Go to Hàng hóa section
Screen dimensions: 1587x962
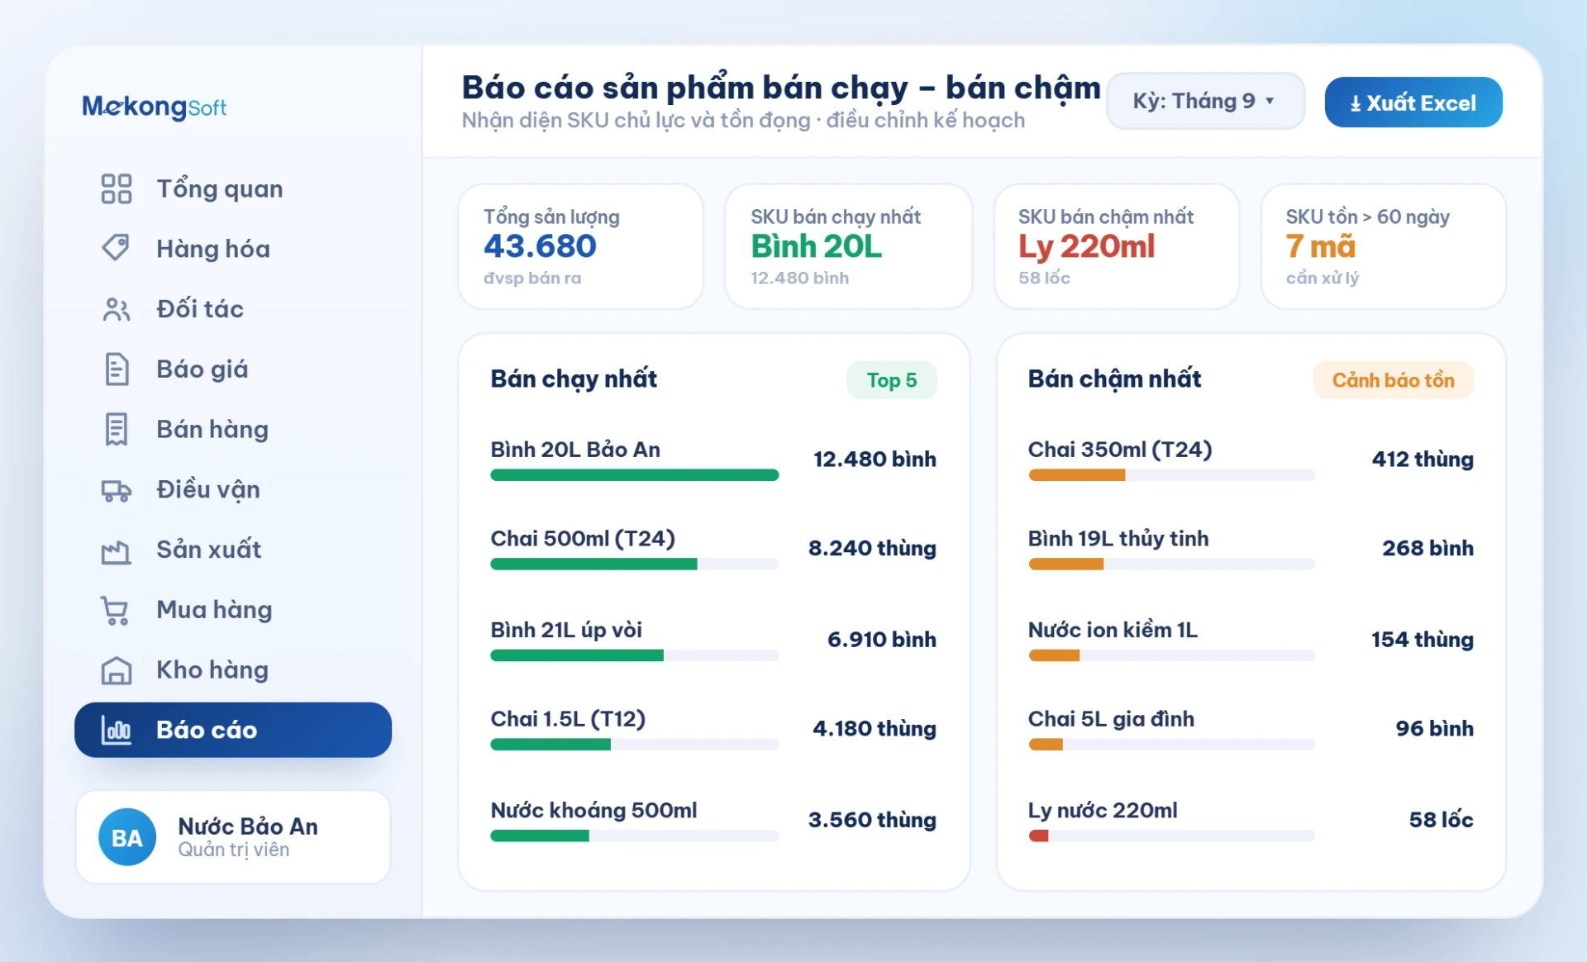coord(233,249)
